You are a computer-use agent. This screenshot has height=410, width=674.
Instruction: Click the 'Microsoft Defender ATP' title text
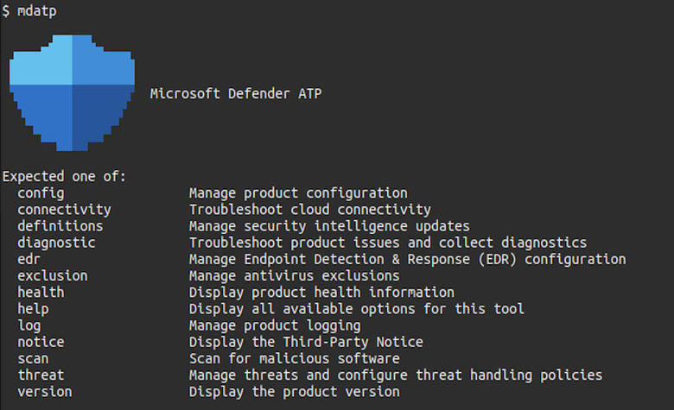pyautogui.click(x=236, y=93)
